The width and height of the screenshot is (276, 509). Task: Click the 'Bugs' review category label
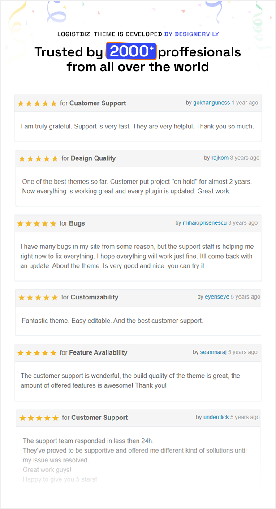coord(77,223)
